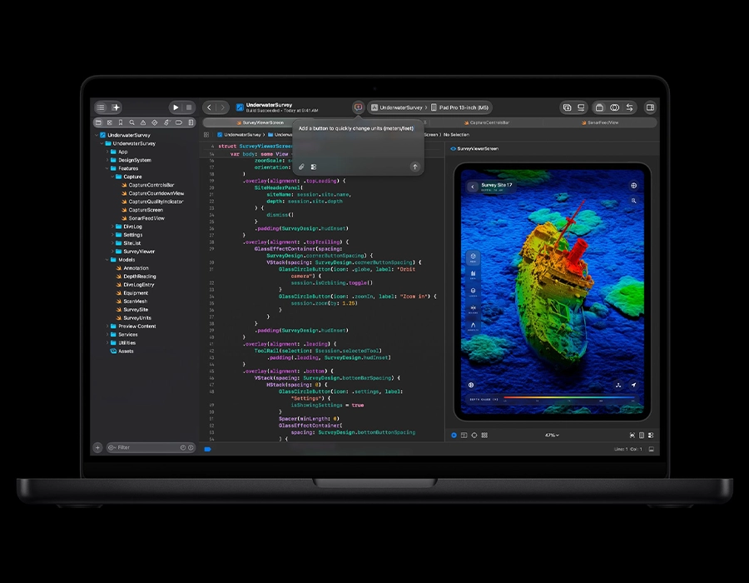Stop the running build

[x=189, y=107]
